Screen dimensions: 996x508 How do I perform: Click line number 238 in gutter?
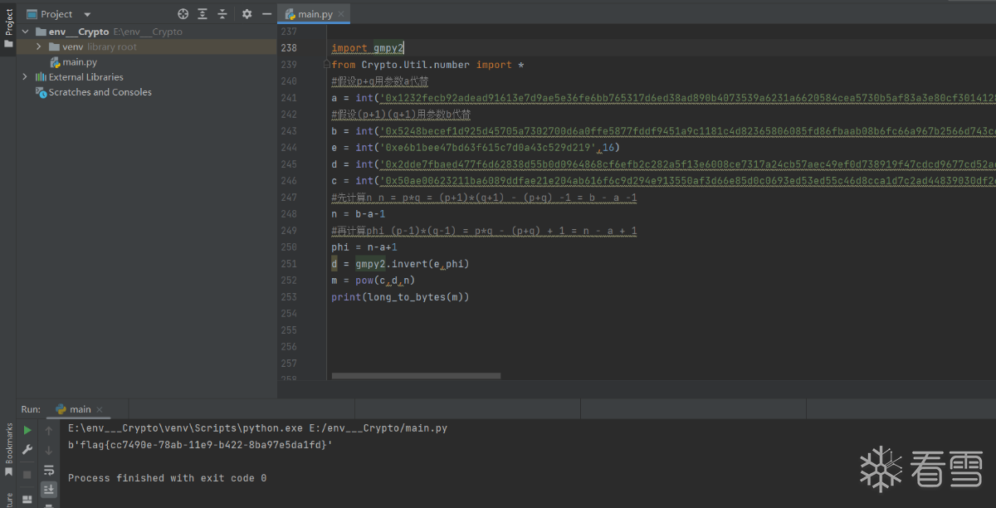coord(289,48)
